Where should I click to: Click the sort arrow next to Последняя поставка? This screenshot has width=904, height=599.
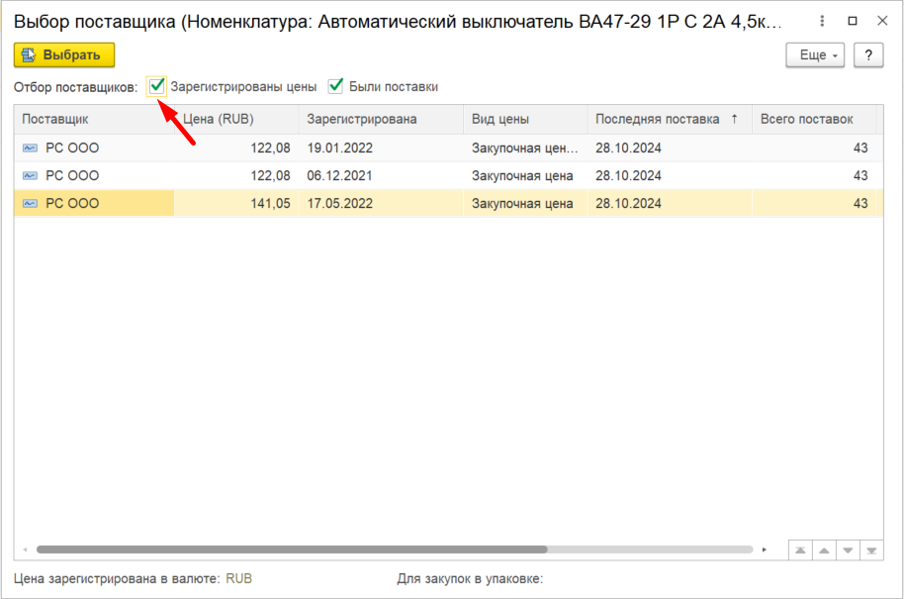[x=735, y=119]
